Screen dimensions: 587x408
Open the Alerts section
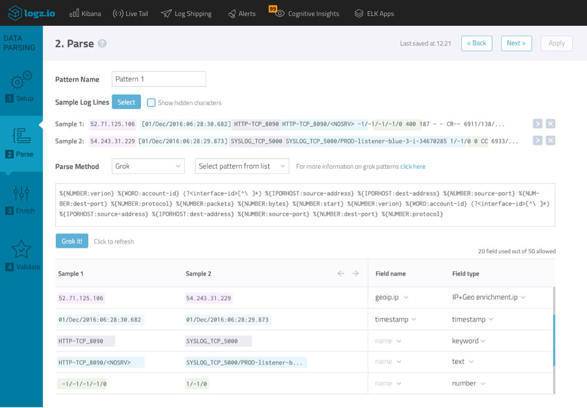pos(242,14)
